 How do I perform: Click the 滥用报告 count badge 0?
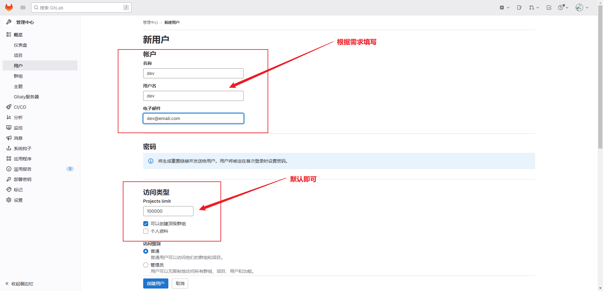70,169
